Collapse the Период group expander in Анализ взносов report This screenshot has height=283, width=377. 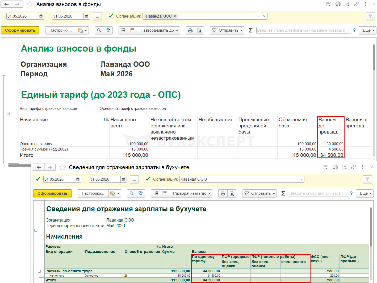coord(4,74)
